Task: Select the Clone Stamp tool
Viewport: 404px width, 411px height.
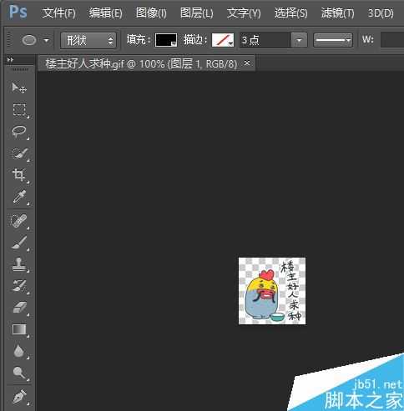Action: point(19,264)
